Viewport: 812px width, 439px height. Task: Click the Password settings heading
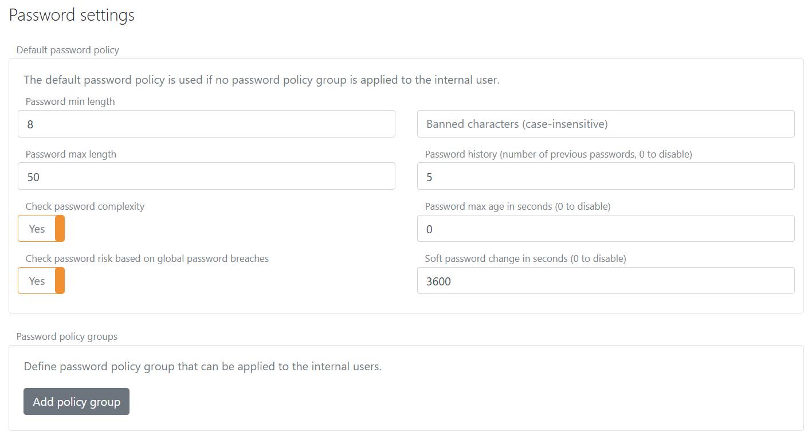pyautogui.click(x=72, y=15)
